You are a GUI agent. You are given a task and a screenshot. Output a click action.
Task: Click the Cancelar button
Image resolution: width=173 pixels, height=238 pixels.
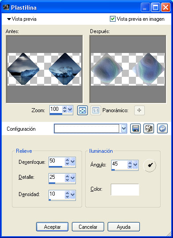coord(88,227)
